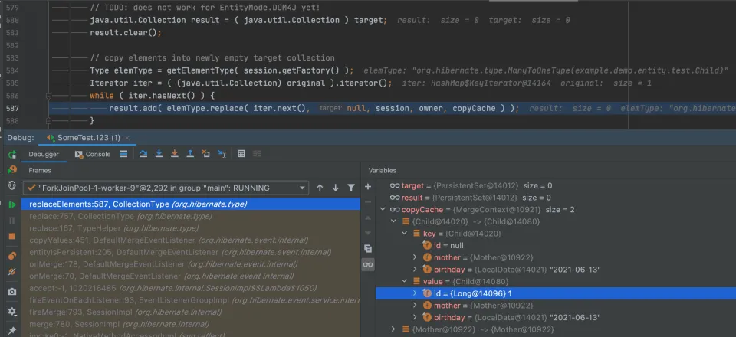Click on result.clear() on line 581
This screenshot has height=337, width=736.
(126, 33)
